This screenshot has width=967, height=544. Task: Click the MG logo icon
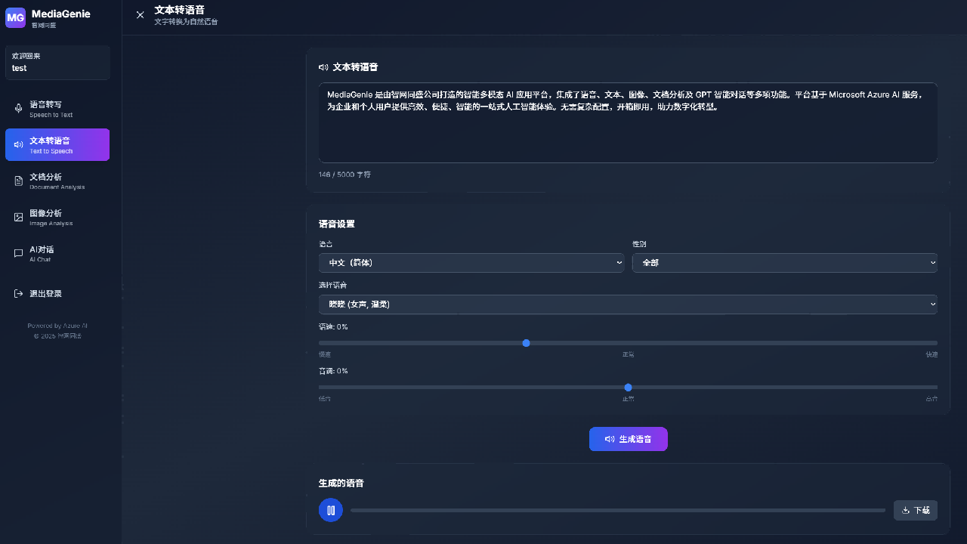coord(15,17)
